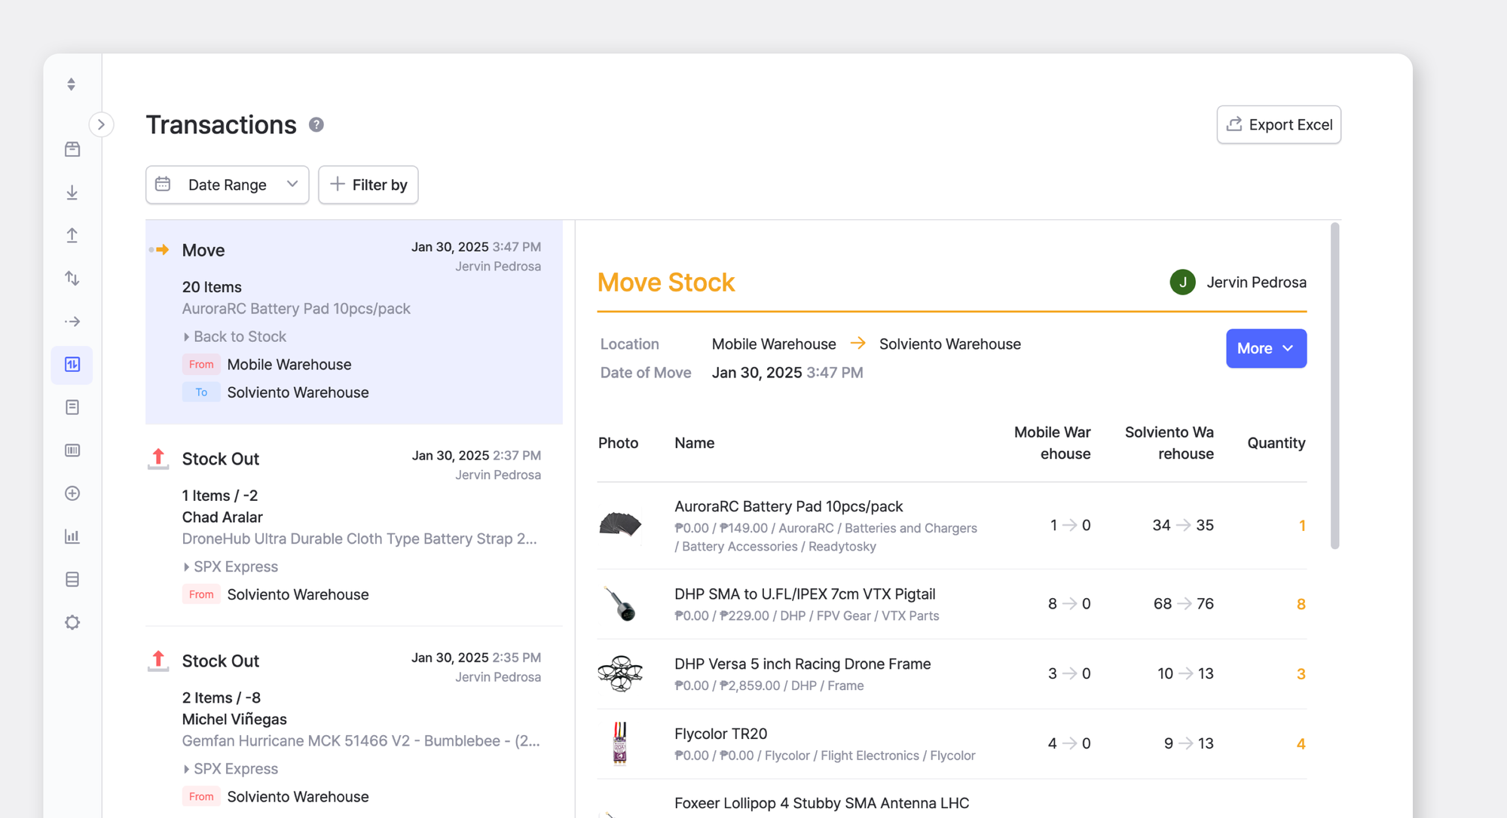1507x818 pixels.
Task: Select the Stock Out upload icon
Action: (x=72, y=235)
